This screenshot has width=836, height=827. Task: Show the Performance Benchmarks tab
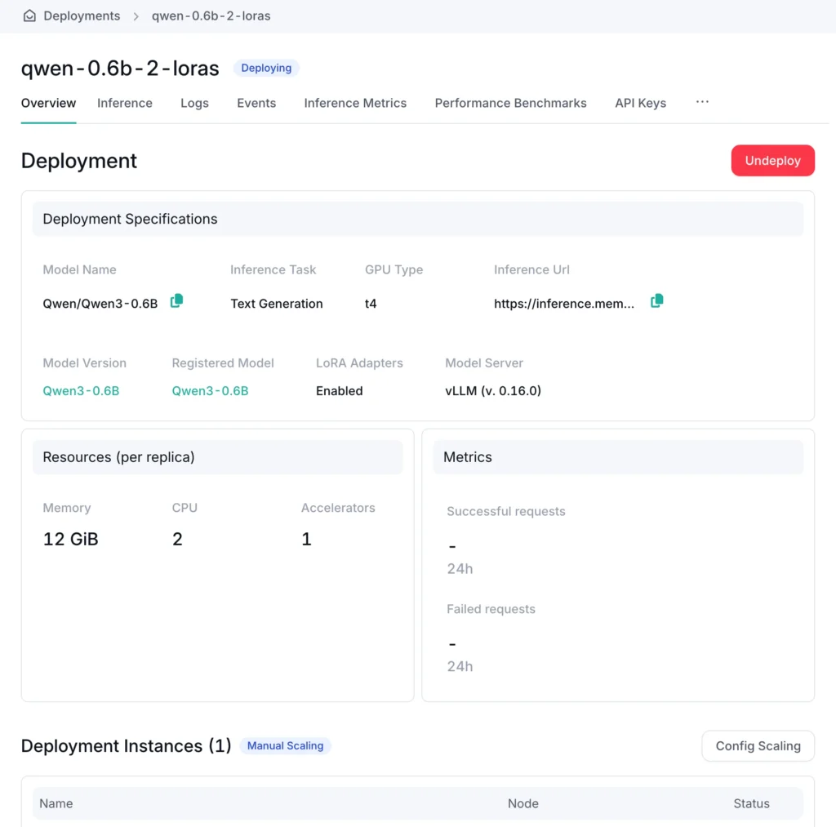510,103
